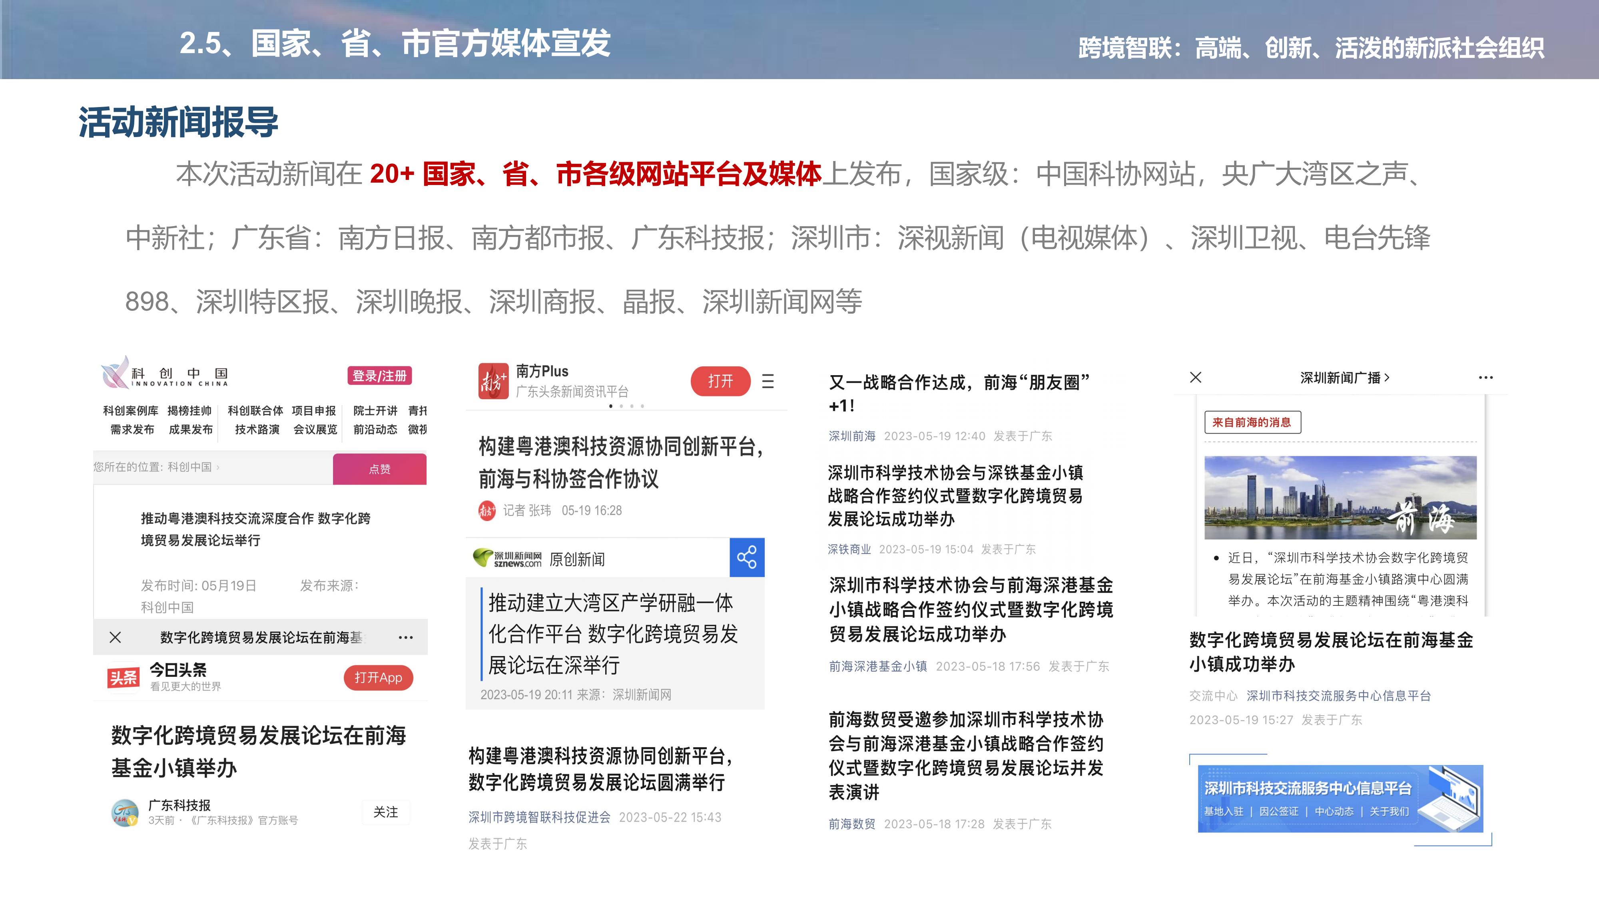Open headline 数字化跨境贸易发展论坛在前海基金小镇举办
Screen dimensions: 1599x899
(258, 751)
